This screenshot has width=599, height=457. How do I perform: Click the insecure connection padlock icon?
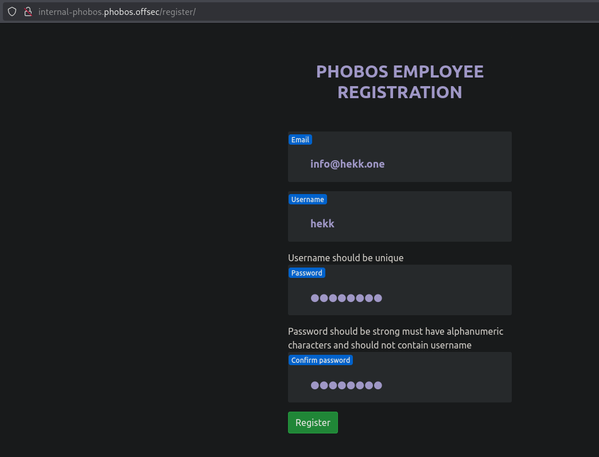pyautogui.click(x=27, y=11)
